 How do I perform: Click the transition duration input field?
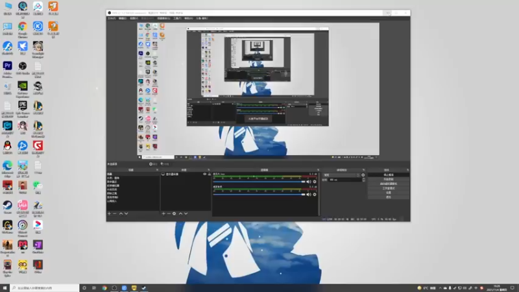click(x=344, y=180)
